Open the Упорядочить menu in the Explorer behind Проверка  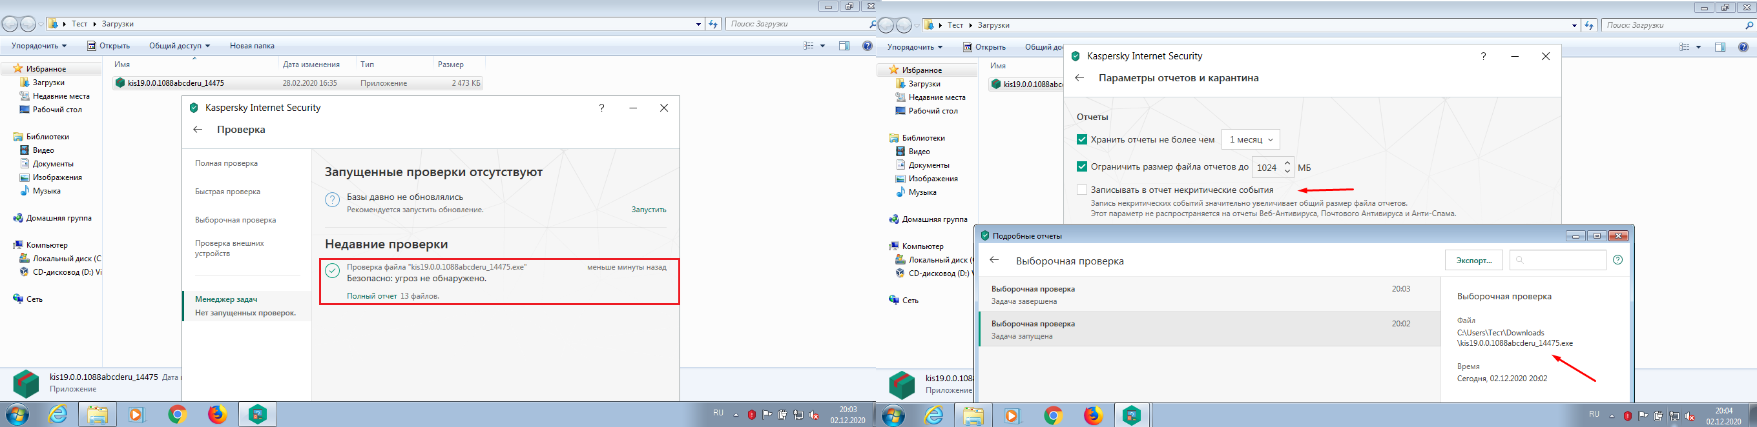click(38, 46)
